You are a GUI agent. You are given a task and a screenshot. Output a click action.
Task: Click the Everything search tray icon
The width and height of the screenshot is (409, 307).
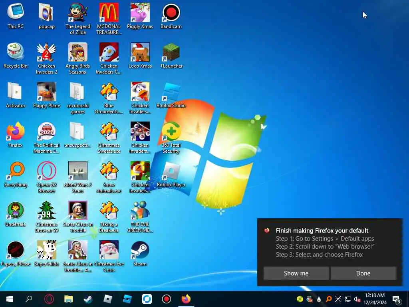tap(329, 299)
